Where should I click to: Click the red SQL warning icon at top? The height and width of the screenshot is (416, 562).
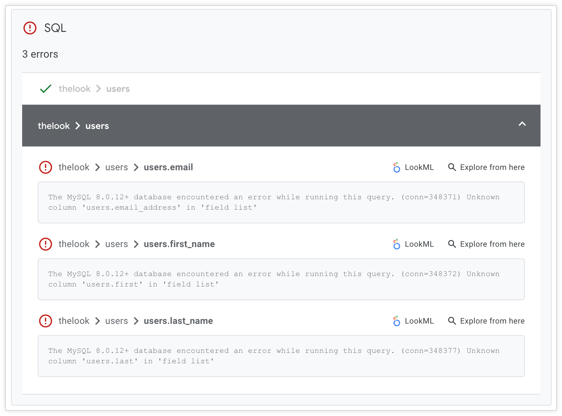click(30, 28)
